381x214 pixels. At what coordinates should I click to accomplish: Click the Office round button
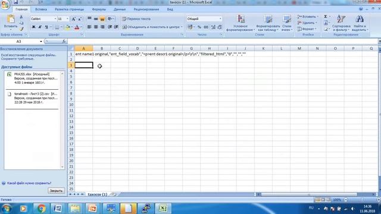(5, 5)
